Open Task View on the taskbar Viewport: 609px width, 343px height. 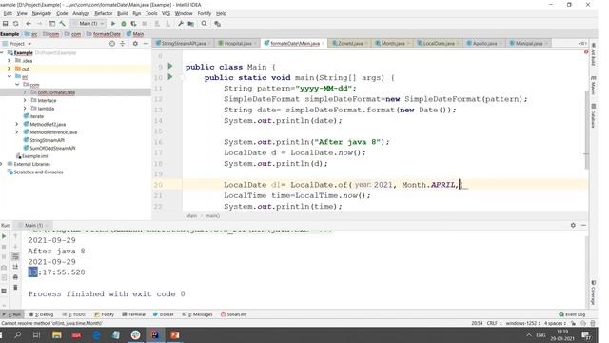(36, 334)
